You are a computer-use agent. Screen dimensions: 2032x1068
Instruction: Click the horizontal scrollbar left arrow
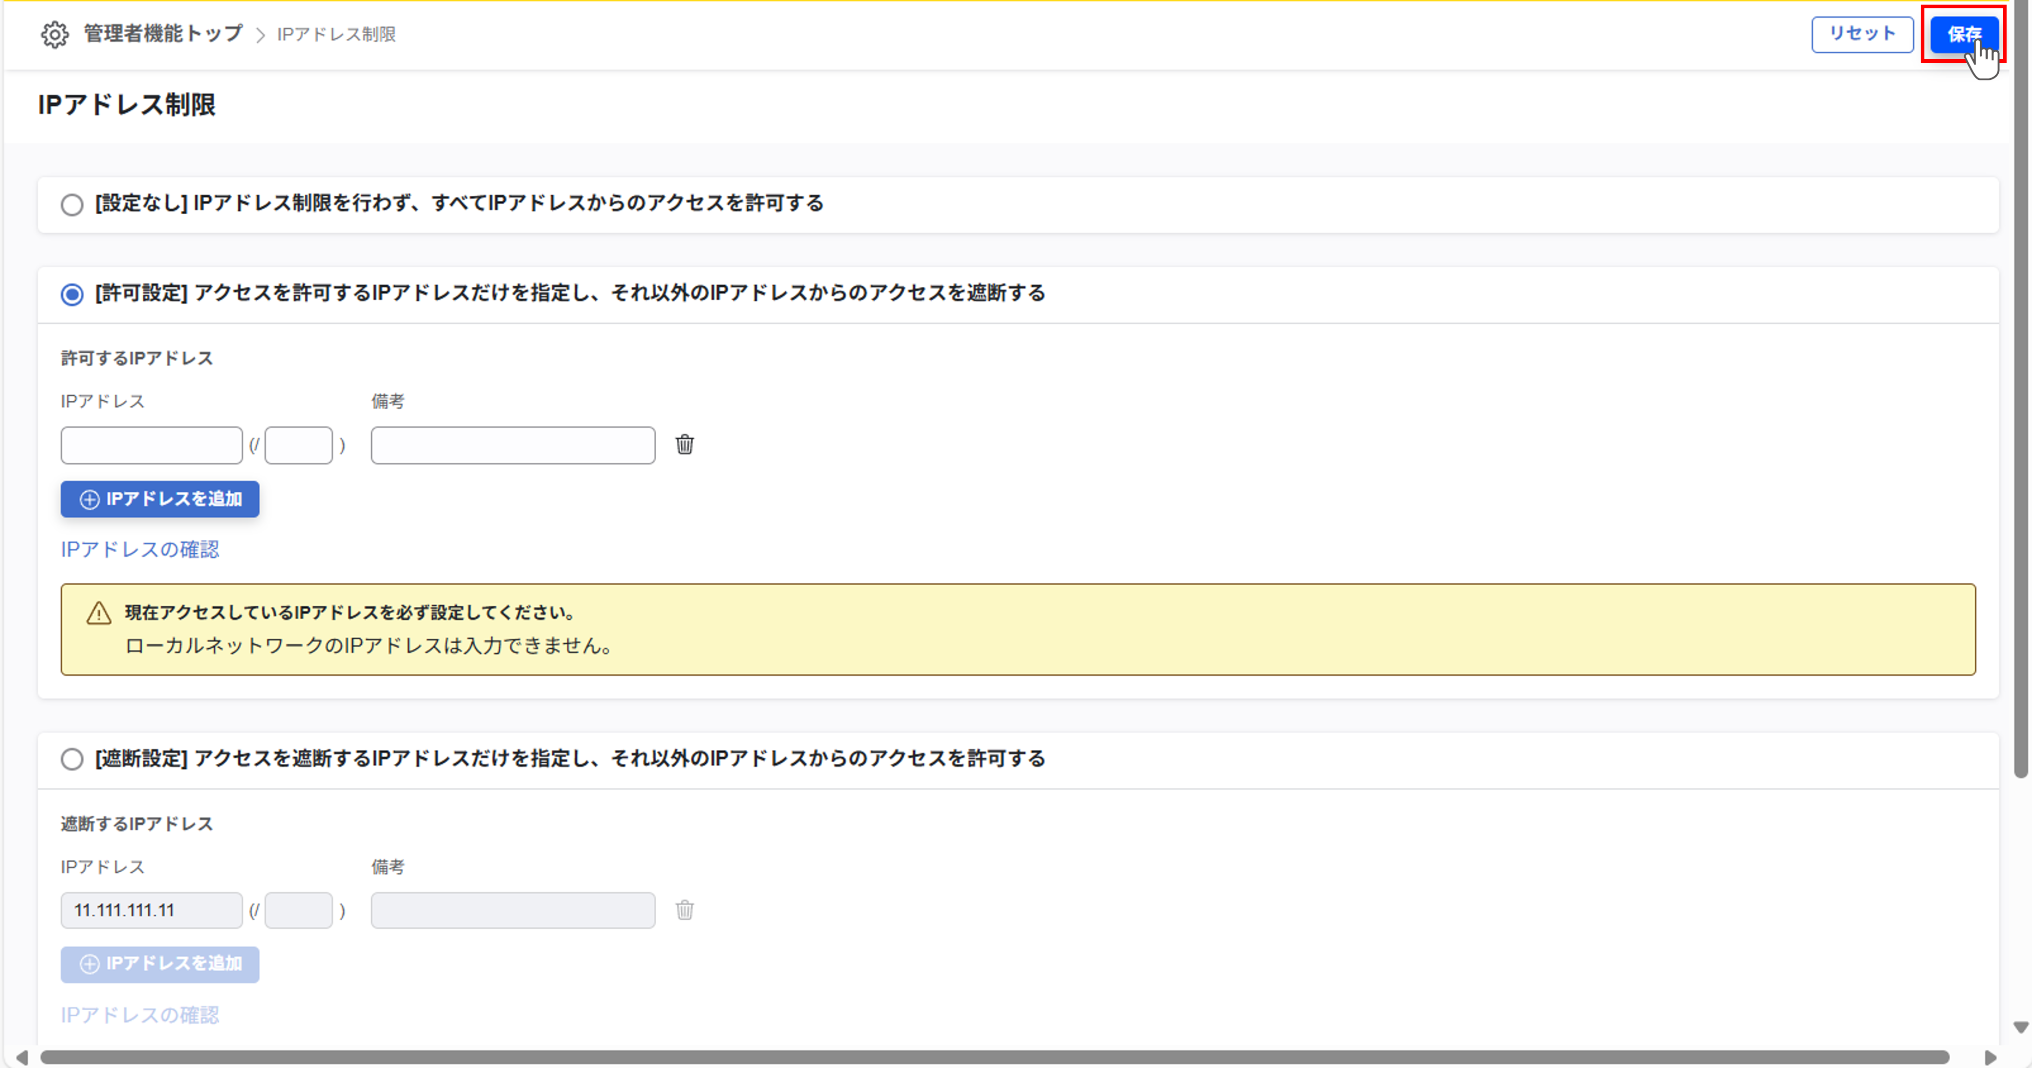click(22, 1057)
